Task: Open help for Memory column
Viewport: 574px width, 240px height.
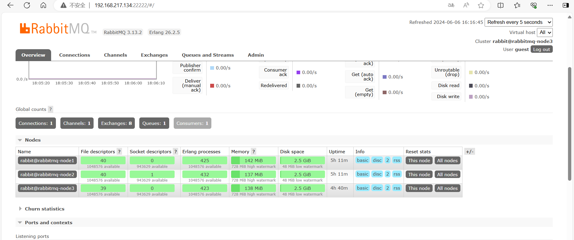Action: tap(254, 151)
